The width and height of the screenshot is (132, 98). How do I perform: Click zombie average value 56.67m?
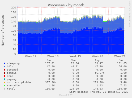pyautogui.click(x=100, y=73)
